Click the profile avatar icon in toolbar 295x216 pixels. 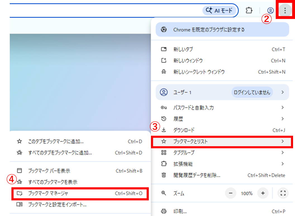tap(270, 11)
